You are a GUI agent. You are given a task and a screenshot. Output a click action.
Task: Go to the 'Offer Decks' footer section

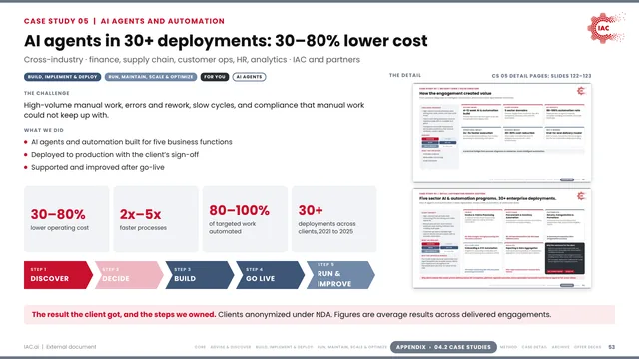click(587, 347)
